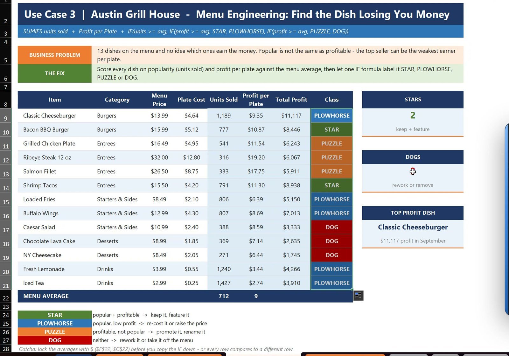Select the DOGS card header
Image resolution: width=509 pixels, height=356 pixels.
click(413, 157)
